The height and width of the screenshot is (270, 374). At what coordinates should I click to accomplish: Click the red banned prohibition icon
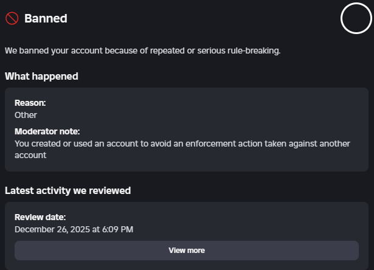click(x=12, y=18)
